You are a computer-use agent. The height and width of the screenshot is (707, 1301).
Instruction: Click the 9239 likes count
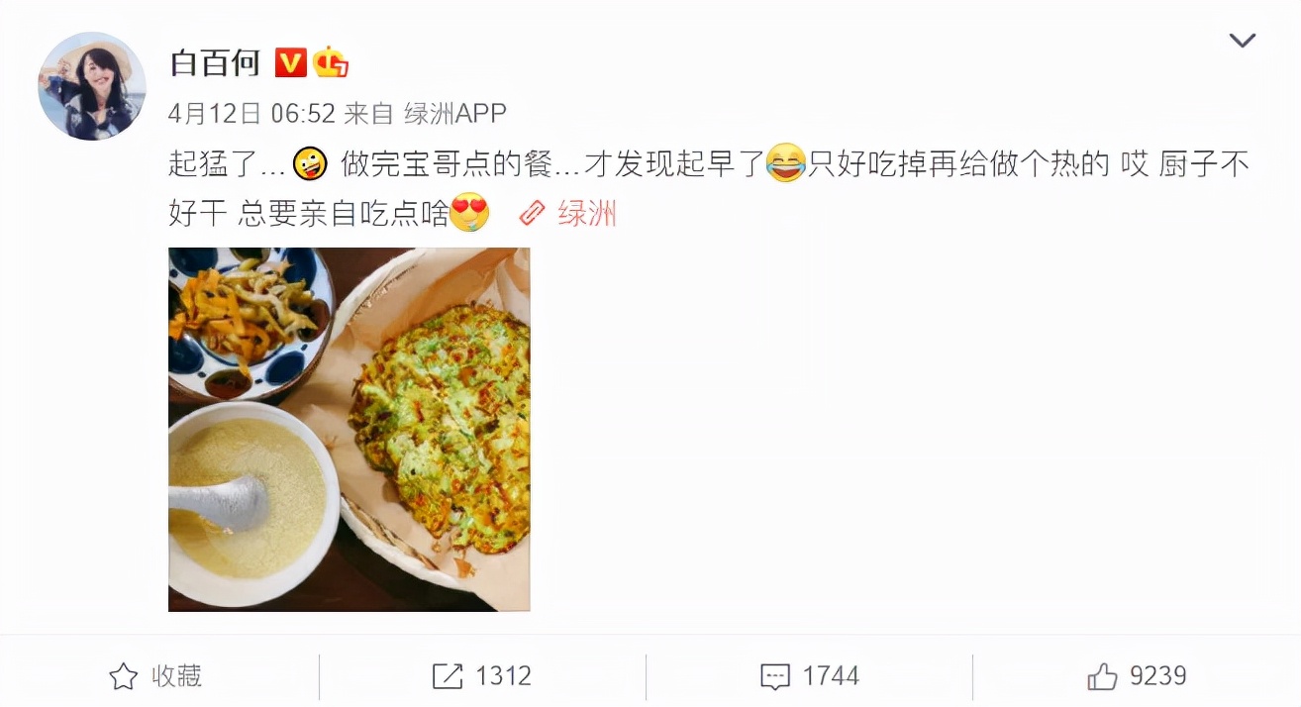tap(1158, 676)
